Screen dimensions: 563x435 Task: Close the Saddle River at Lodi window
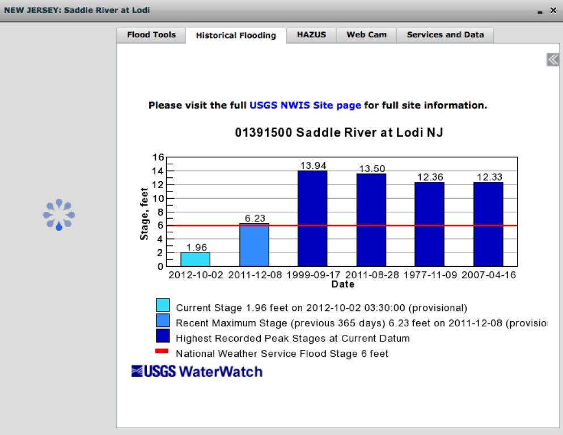click(x=553, y=10)
